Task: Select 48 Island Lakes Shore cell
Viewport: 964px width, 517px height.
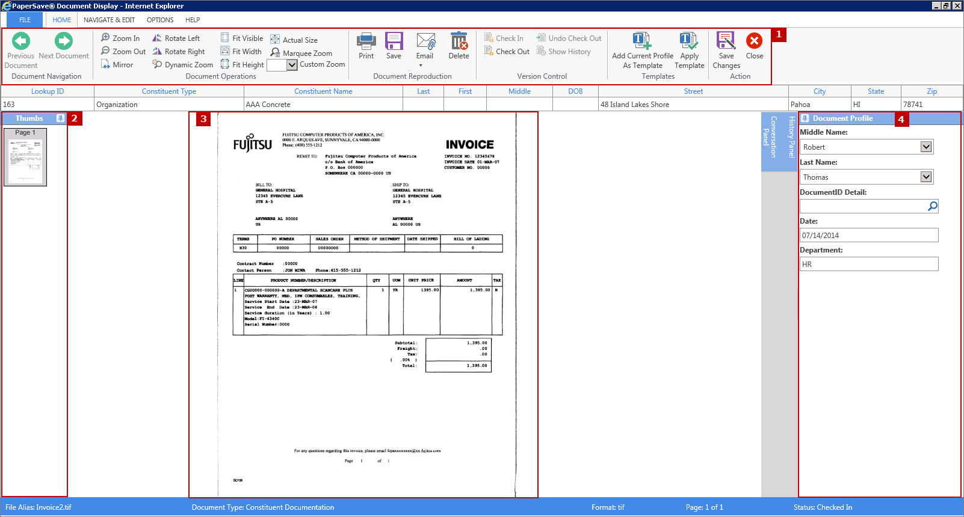Action: (693, 105)
